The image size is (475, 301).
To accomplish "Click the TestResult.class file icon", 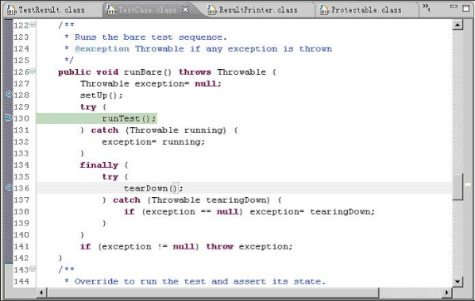I will [x=11, y=10].
